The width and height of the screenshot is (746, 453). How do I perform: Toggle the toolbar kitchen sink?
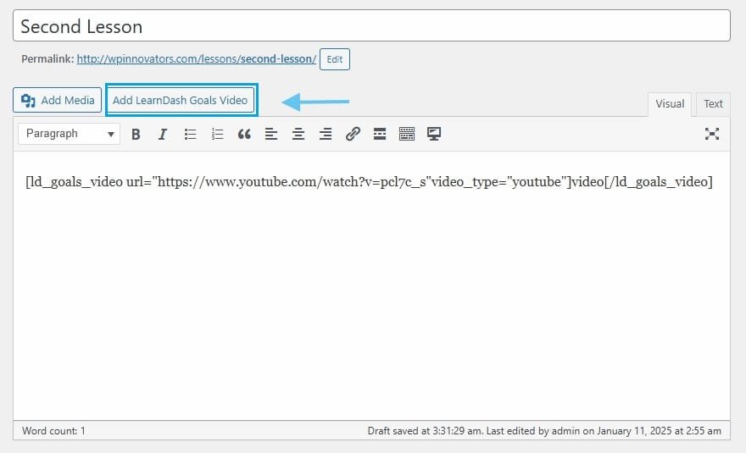[407, 134]
